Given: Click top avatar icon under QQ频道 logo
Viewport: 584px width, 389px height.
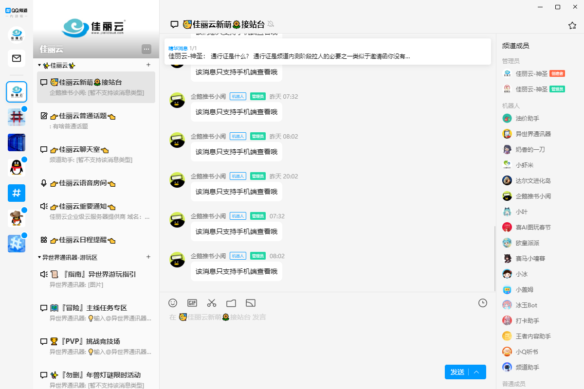Looking at the screenshot, I should pos(17,35).
